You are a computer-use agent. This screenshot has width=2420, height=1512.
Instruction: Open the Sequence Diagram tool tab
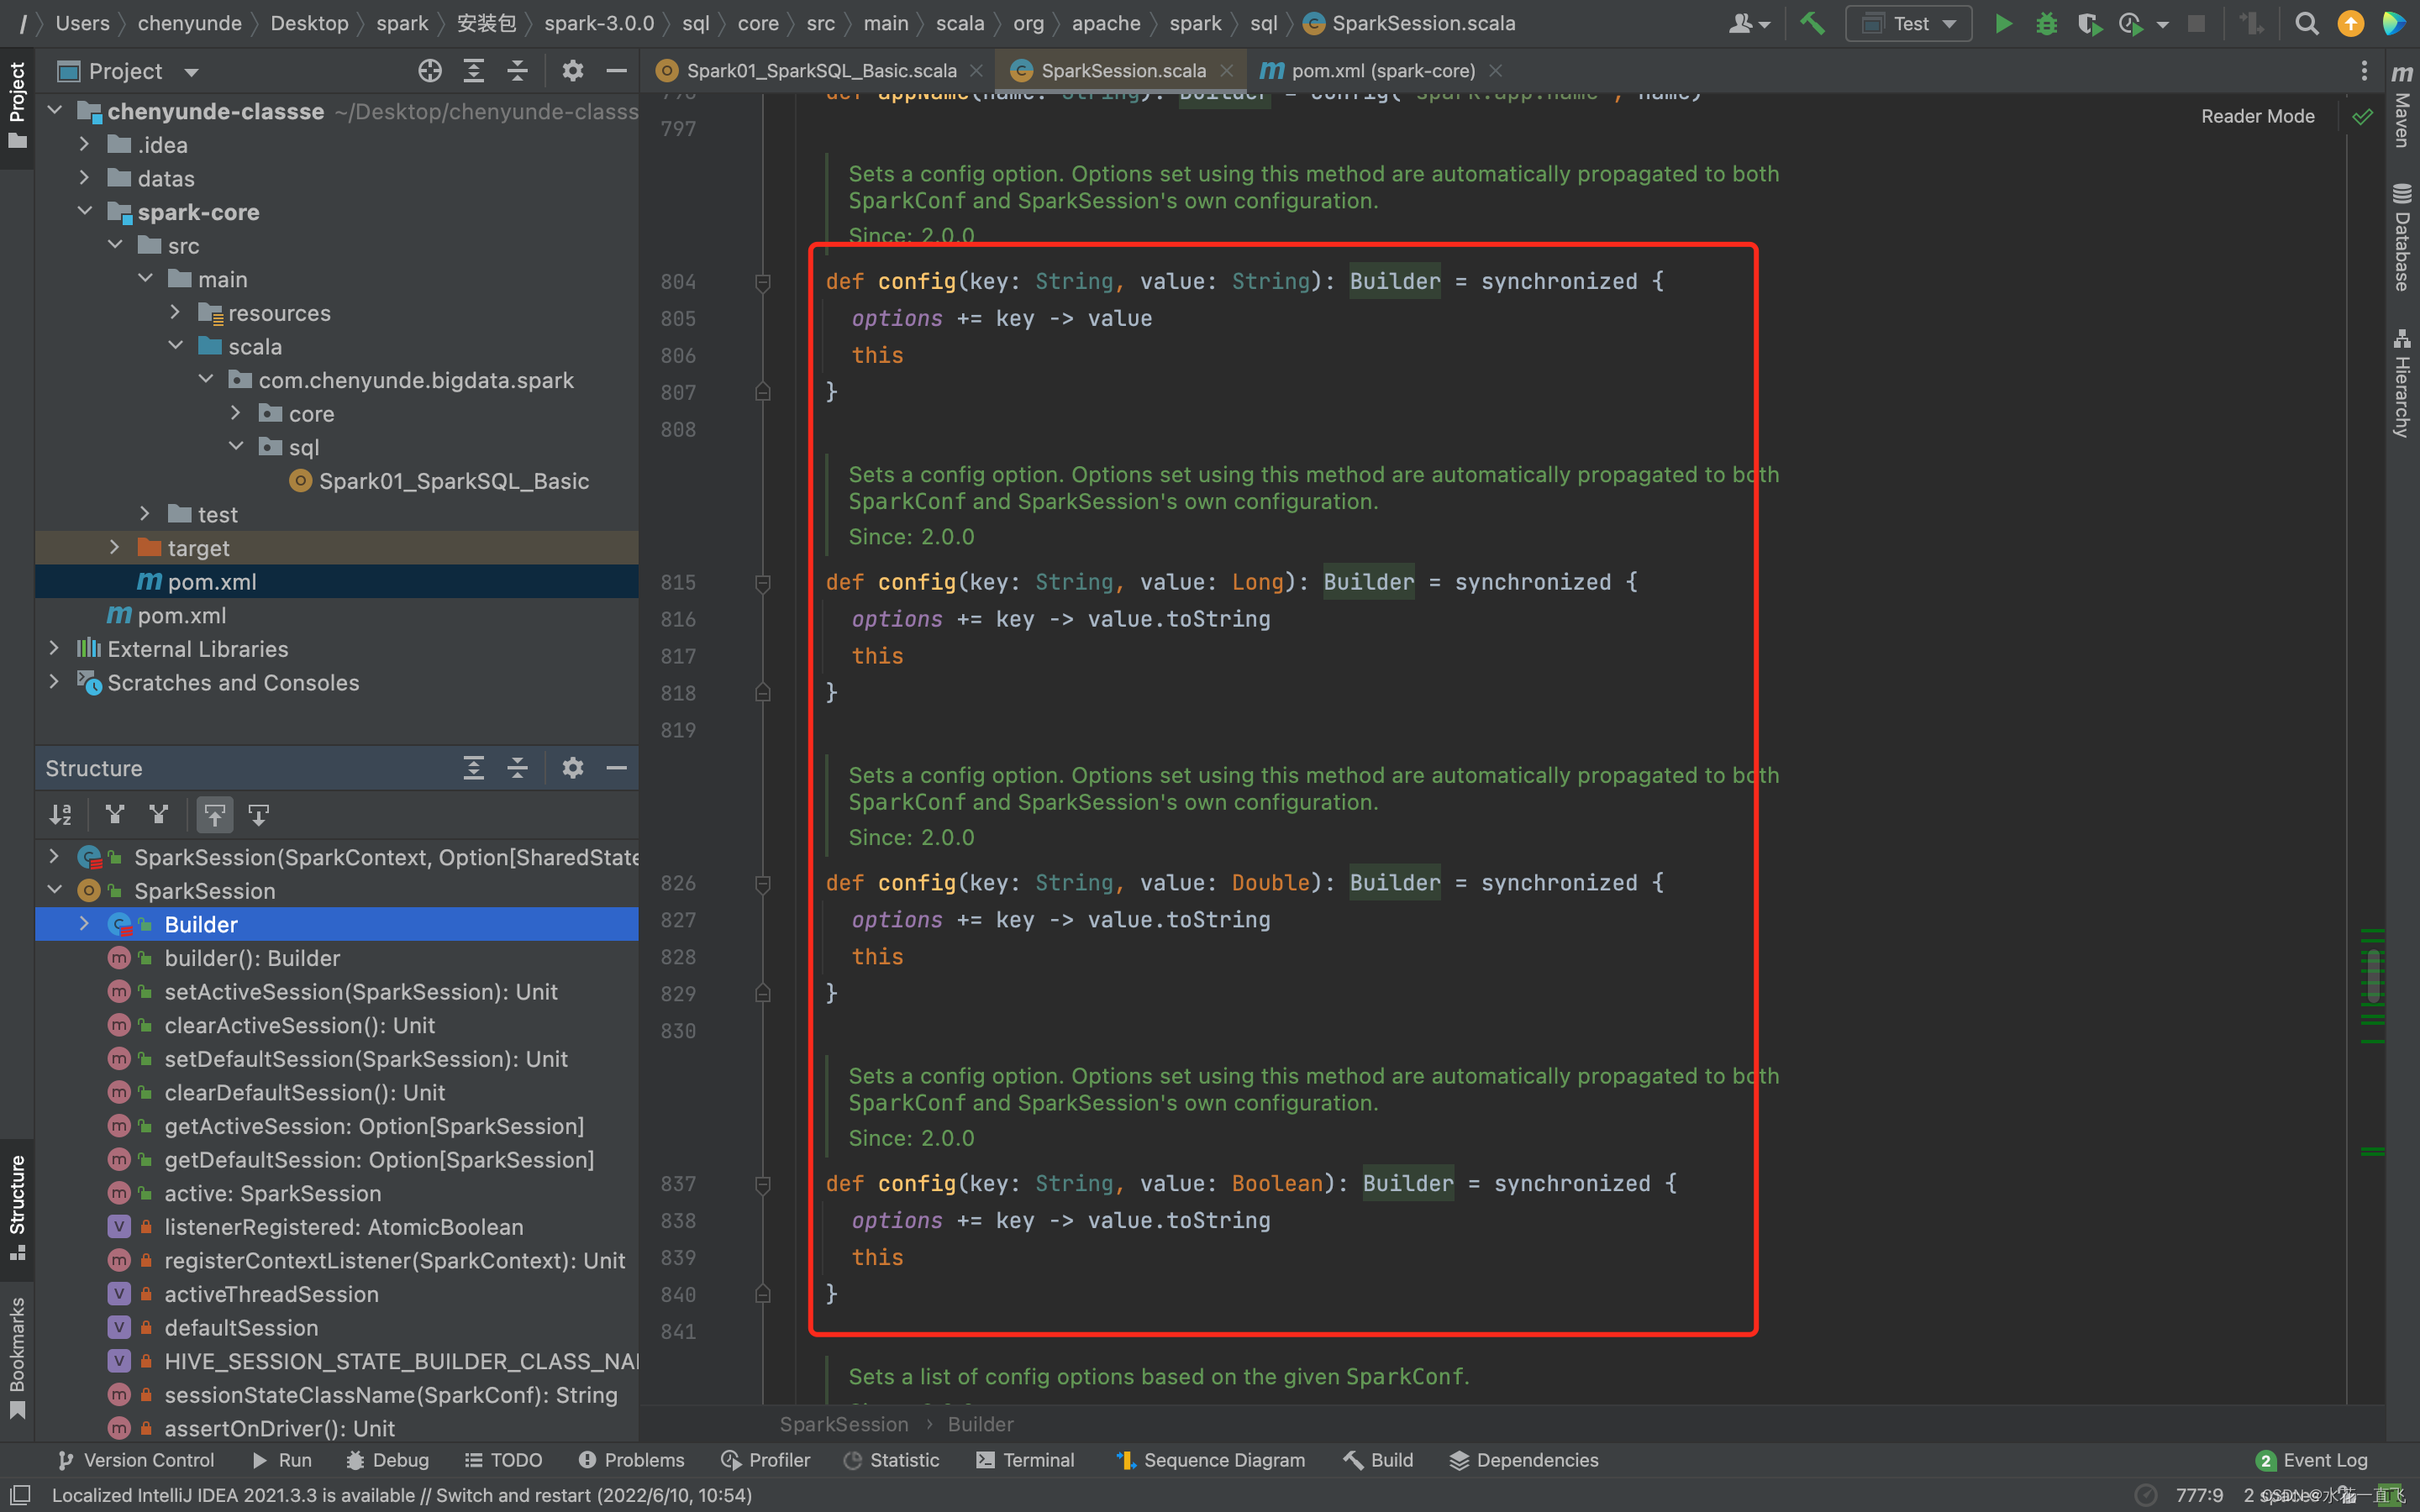click(1211, 1460)
